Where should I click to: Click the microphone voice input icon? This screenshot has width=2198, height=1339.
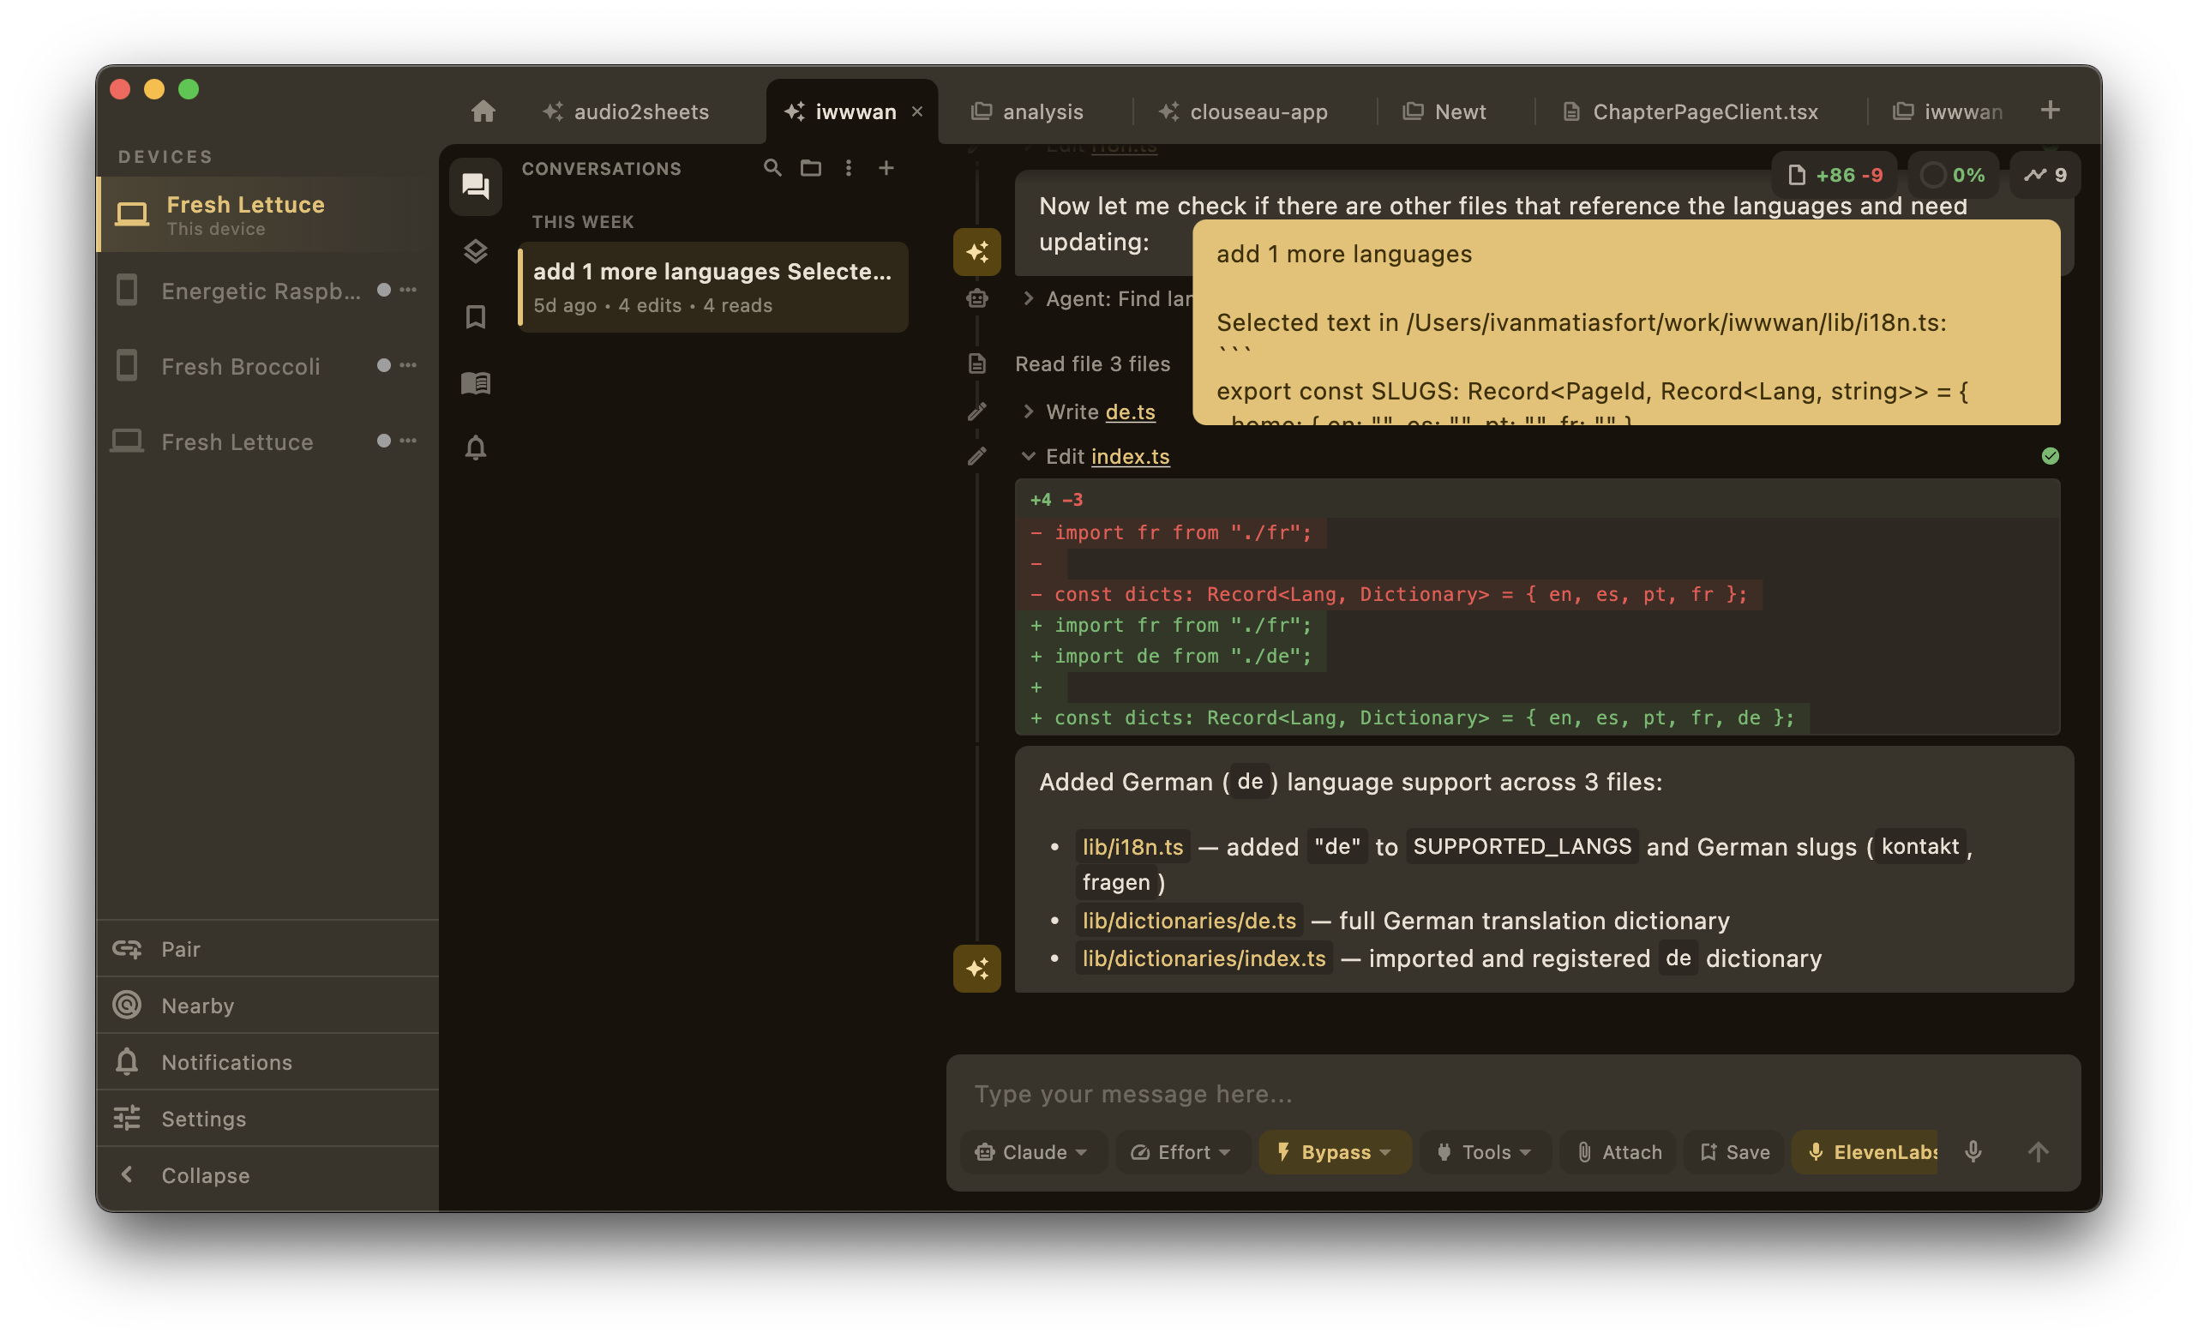1973,1151
